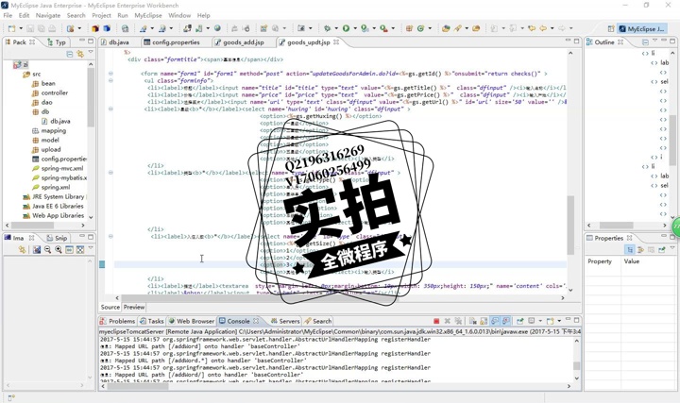The height and width of the screenshot is (403, 680).
Task: Click the Open Perspective icon
Action: tap(611, 29)
